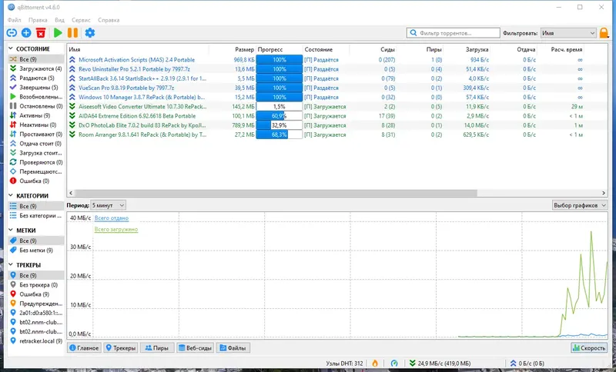
Task: Switch to the Пиры tab
Action: coord(157,347)
